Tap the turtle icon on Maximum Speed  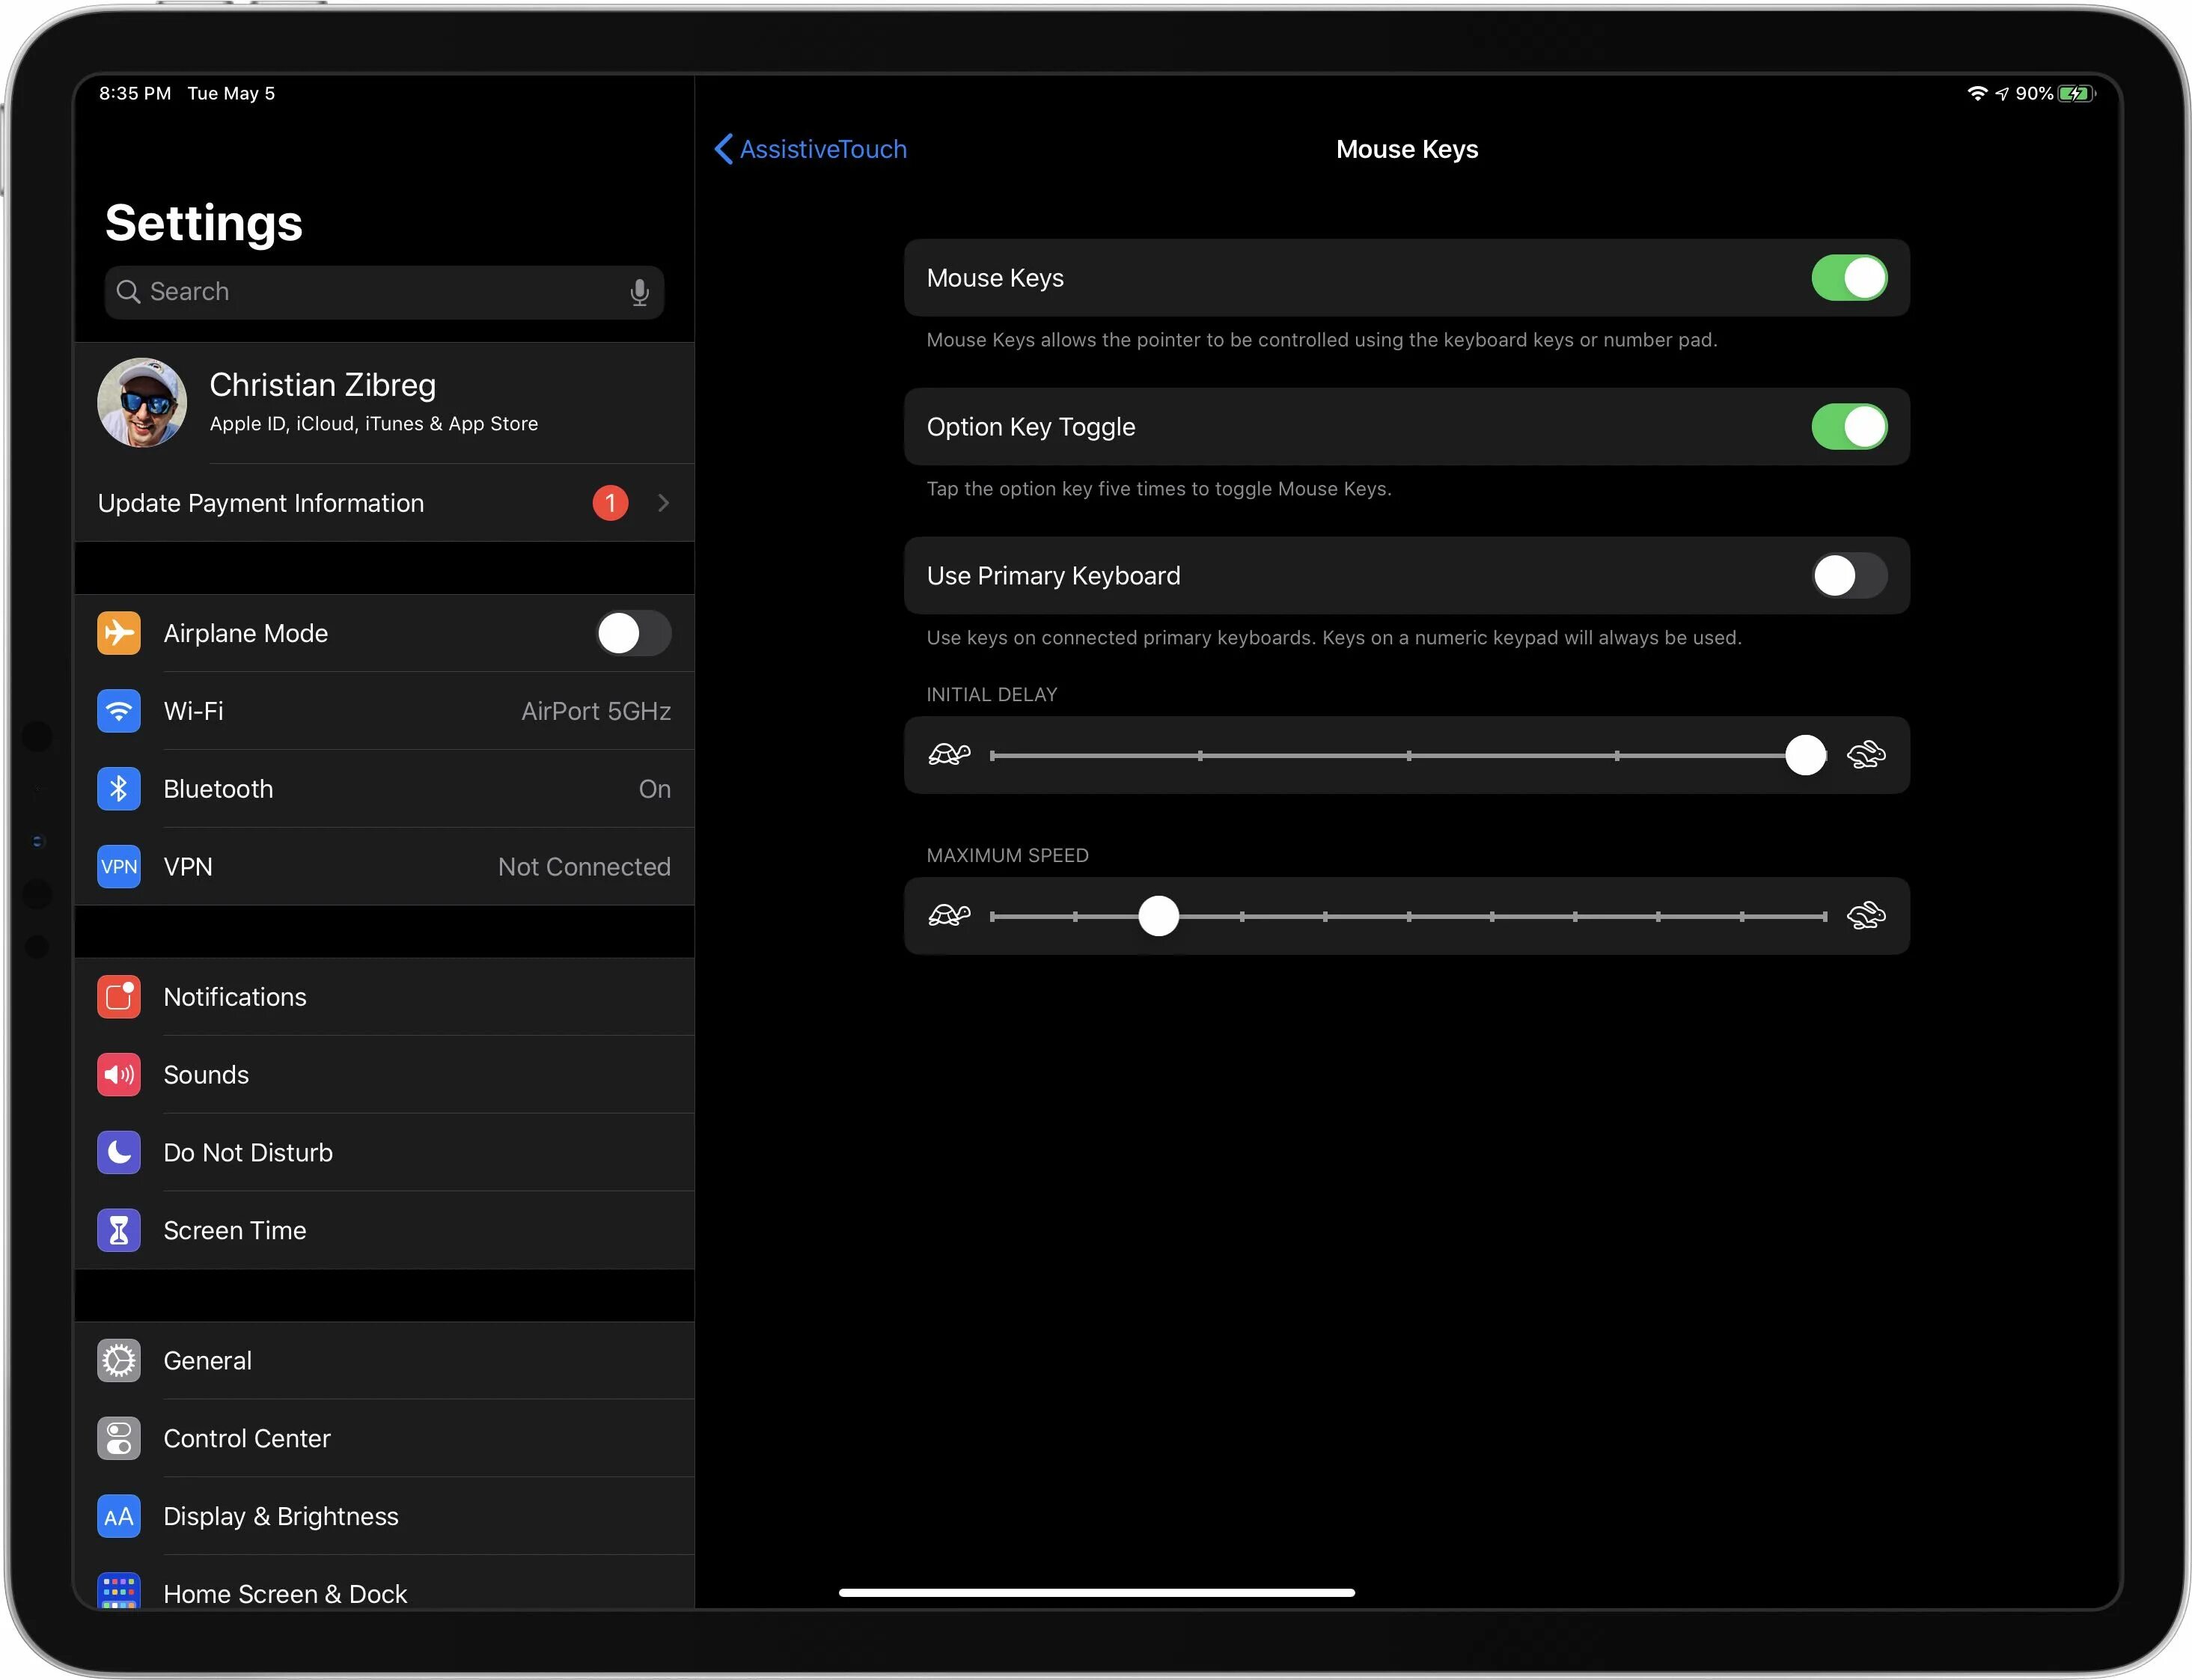click(948, 916)
